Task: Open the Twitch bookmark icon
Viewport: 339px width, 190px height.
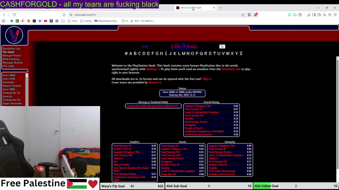Action: [23, 21]
